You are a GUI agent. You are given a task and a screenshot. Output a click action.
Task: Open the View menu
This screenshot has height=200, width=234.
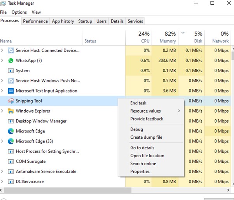[x=36, y=12]
